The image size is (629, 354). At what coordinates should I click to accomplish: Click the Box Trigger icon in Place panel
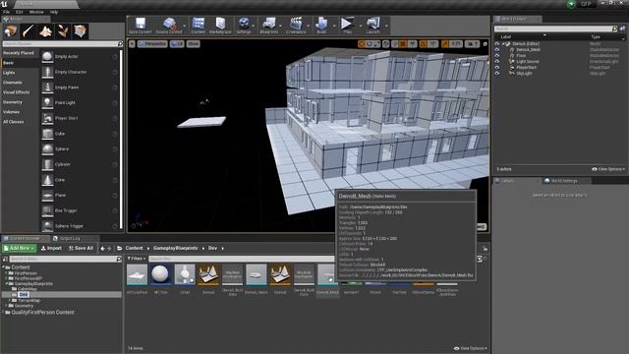[x=47, y=210]
